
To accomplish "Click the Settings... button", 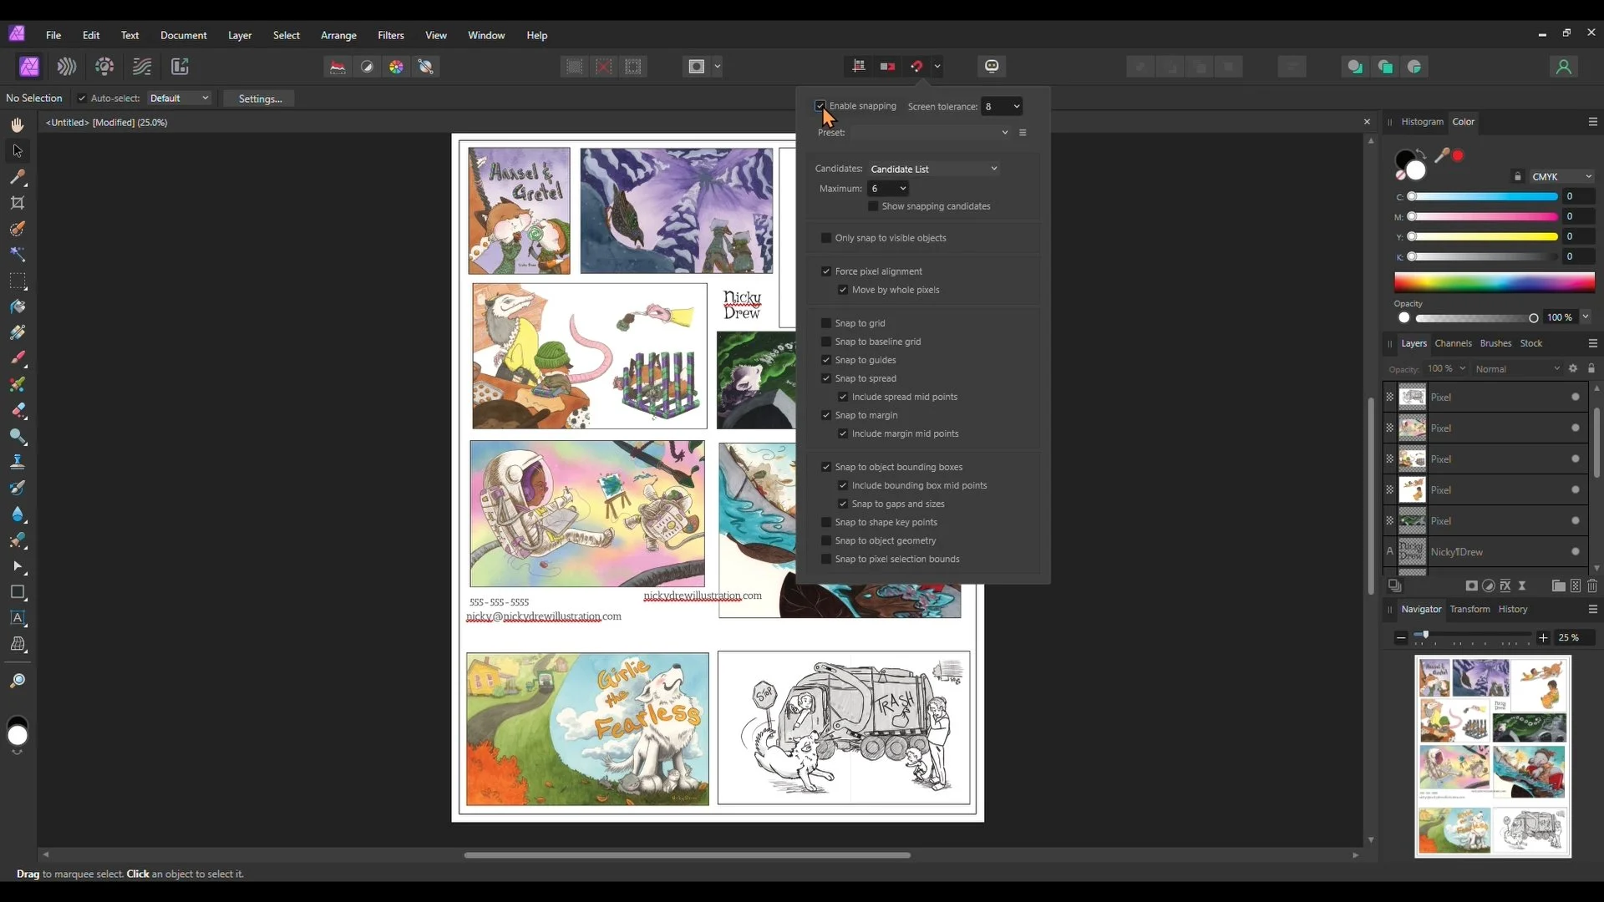I will [x=260, y=99].
